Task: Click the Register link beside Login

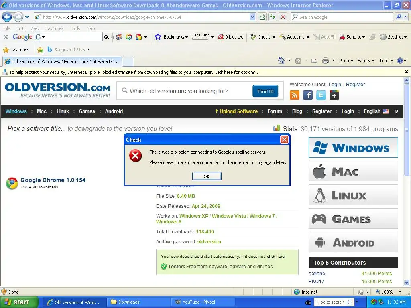Action: [x=355, y=84]
